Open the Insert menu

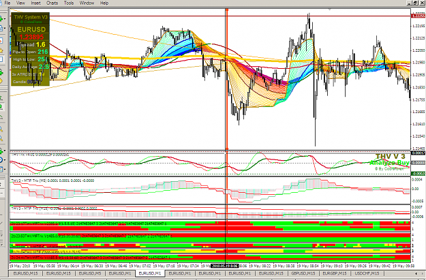pyautogui.click(x=35, y=3)
